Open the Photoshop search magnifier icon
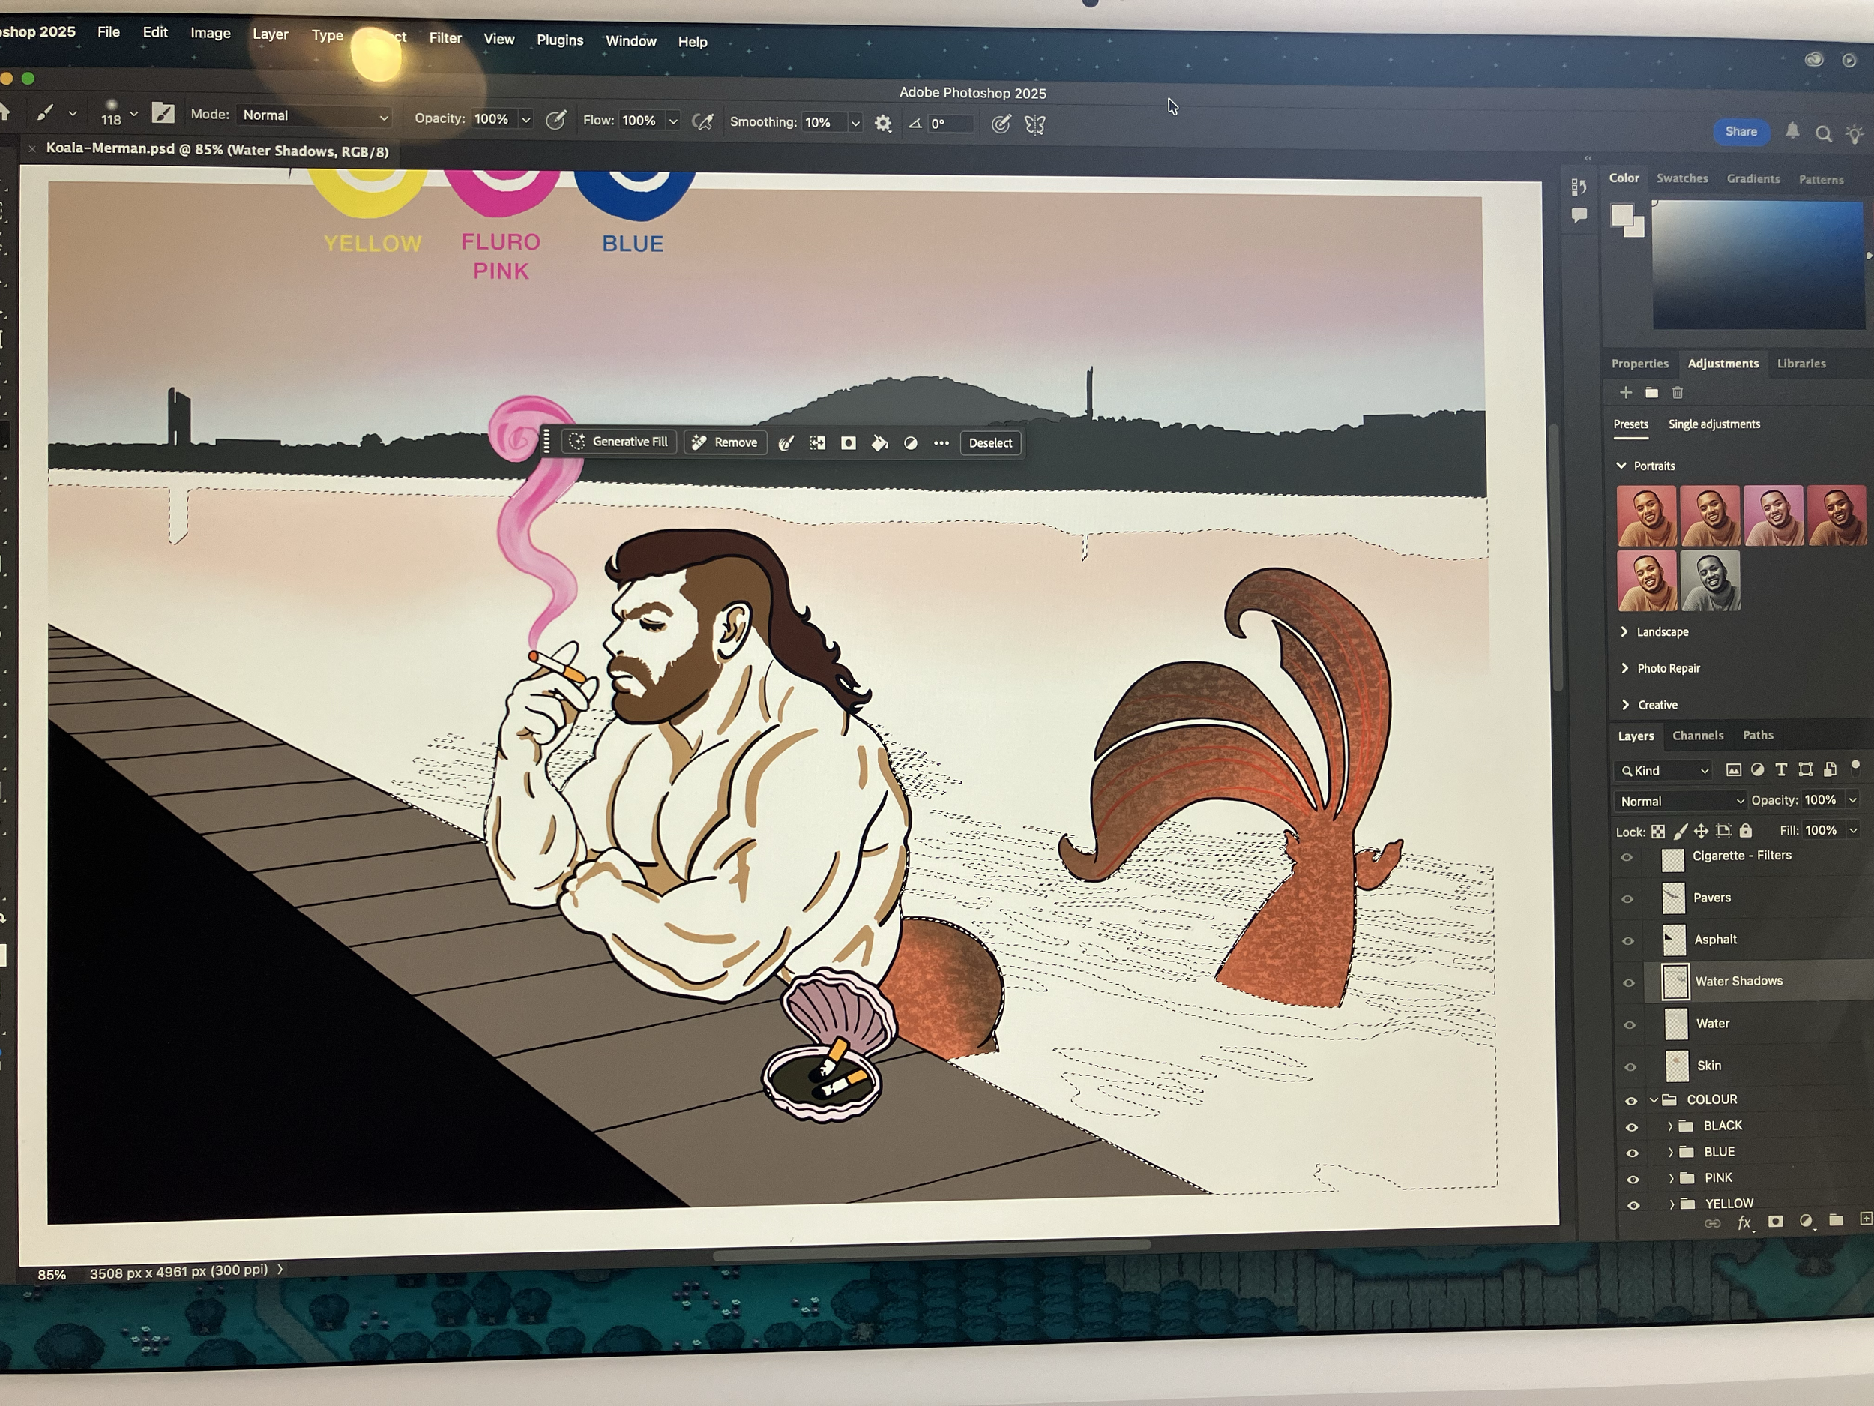Screen dimensions: 1874x1406 pos(1823,134)
